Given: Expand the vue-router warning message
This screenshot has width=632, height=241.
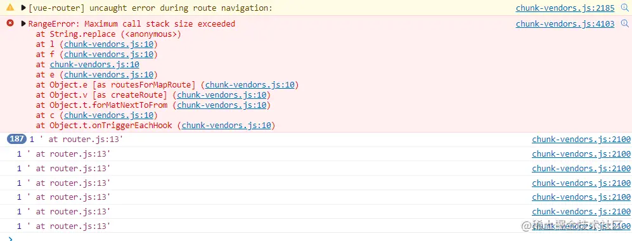Looking at the screenshot, I should pyautogui.click(x=23, y=8).
